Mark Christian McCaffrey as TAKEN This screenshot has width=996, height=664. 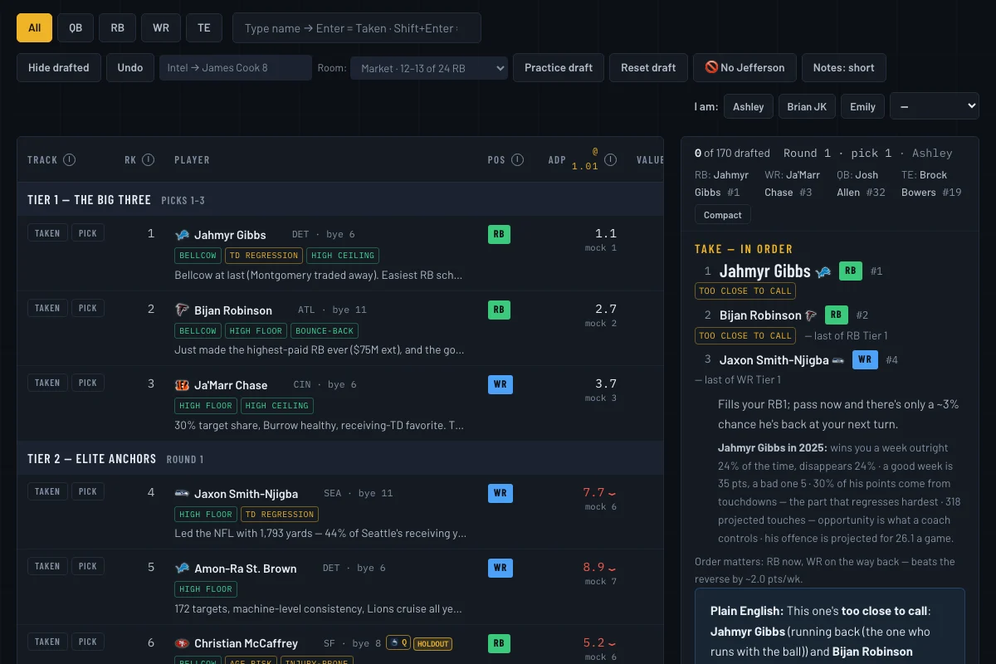point(47,642)
